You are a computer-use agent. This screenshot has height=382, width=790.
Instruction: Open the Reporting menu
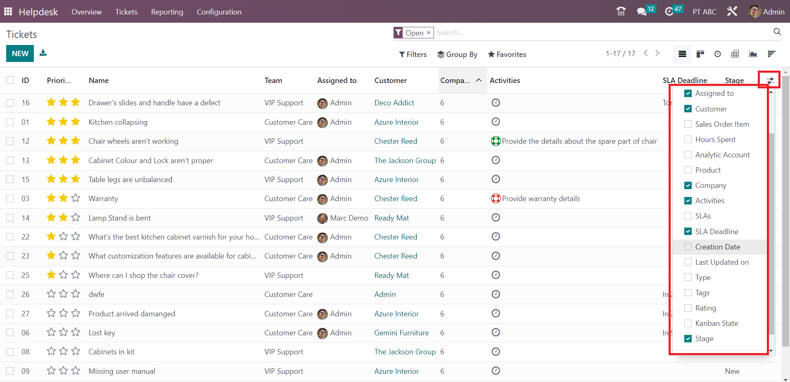pos(167,12)
